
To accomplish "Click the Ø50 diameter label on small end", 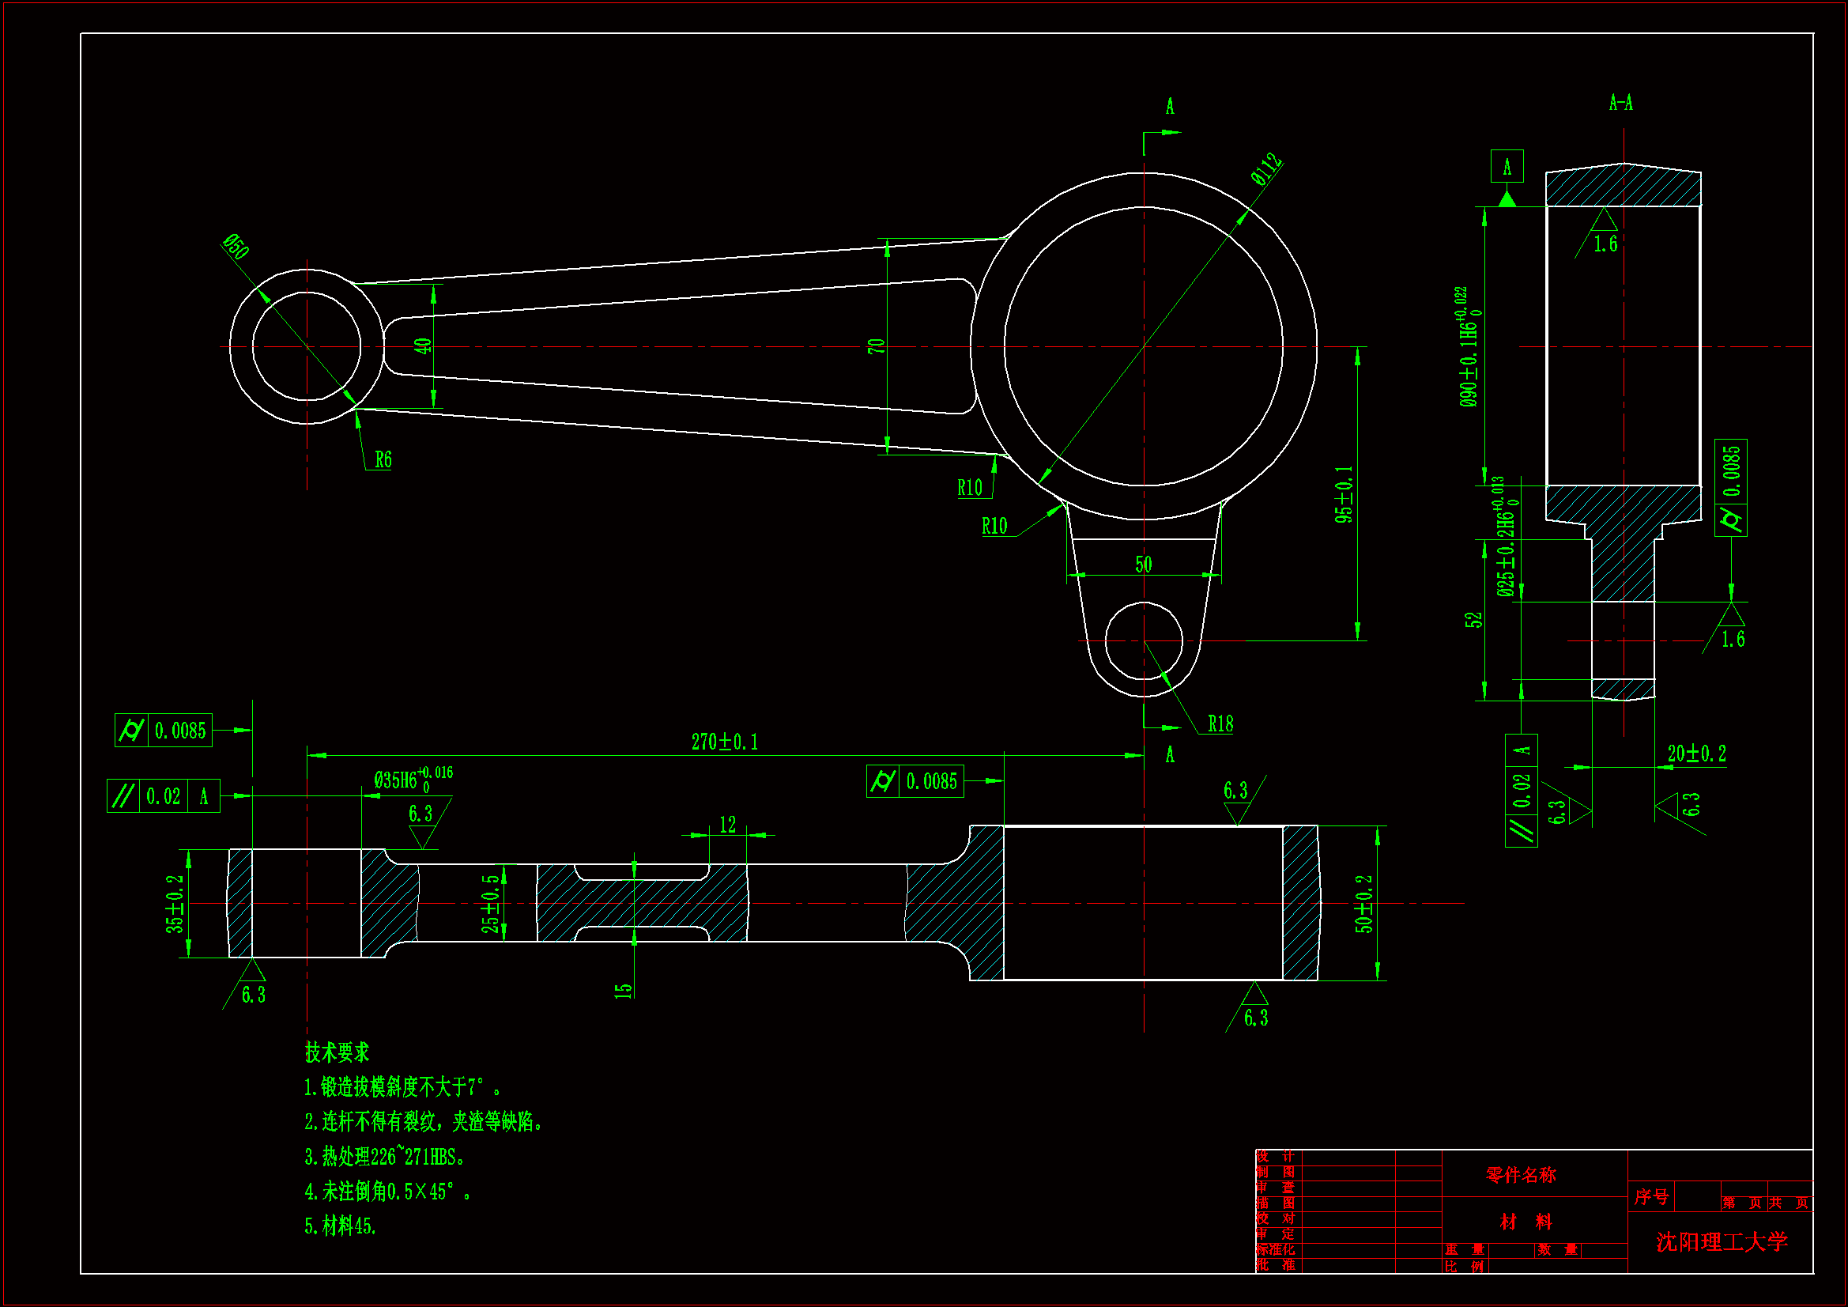I will pyautogui.click(x=236, y=246).
